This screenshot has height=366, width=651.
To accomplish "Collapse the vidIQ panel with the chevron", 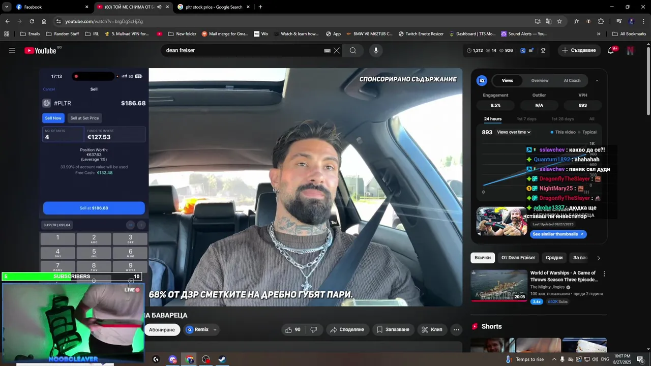I will pyautogui.click(x=597, y=80).
